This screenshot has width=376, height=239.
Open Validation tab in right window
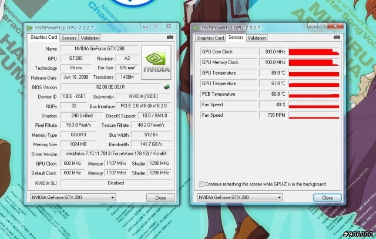click(257, 38)
